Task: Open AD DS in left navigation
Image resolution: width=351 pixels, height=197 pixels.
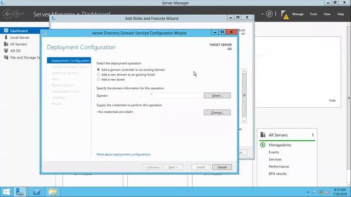Action: 15,51
